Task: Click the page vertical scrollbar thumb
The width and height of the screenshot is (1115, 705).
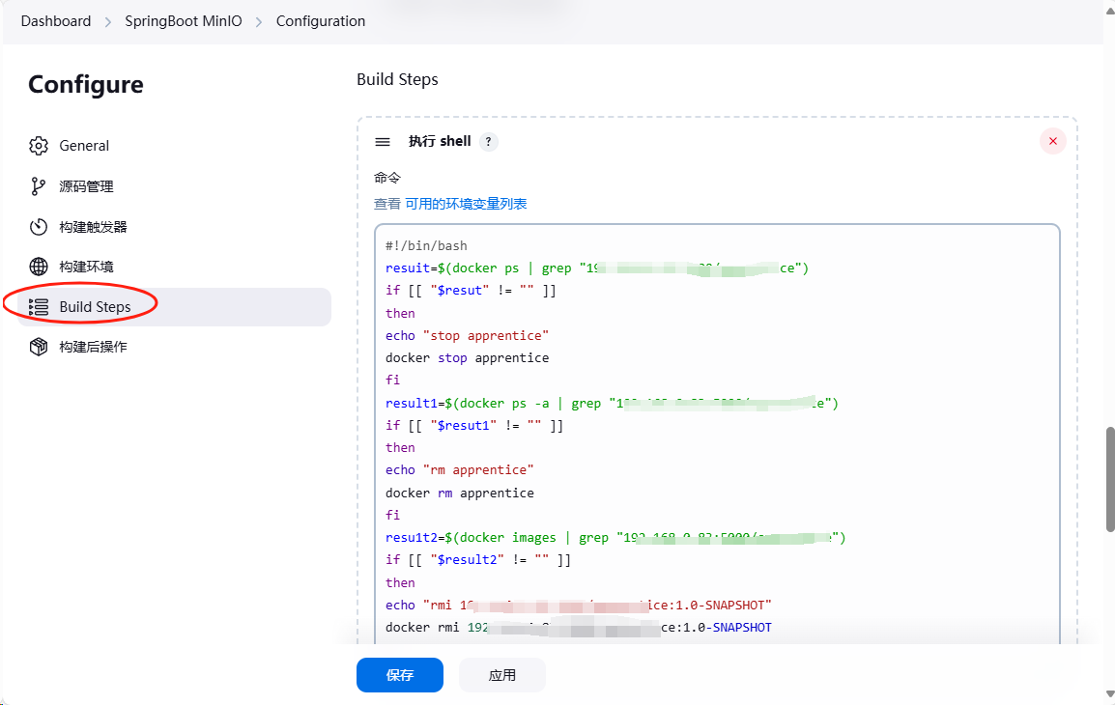Action: [1110, 480]
